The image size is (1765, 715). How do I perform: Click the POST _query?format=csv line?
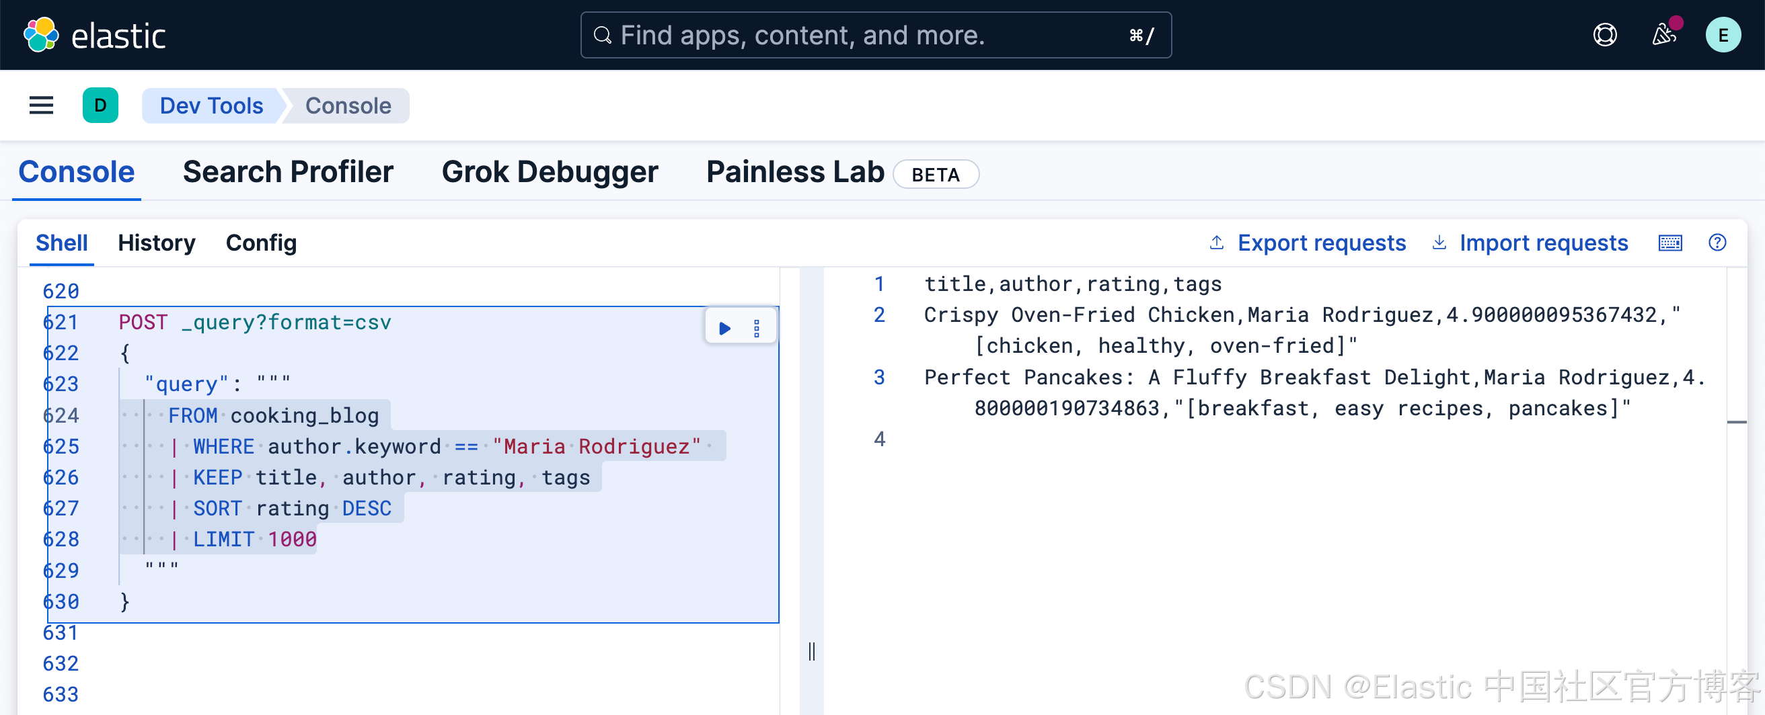coord(255,322)
